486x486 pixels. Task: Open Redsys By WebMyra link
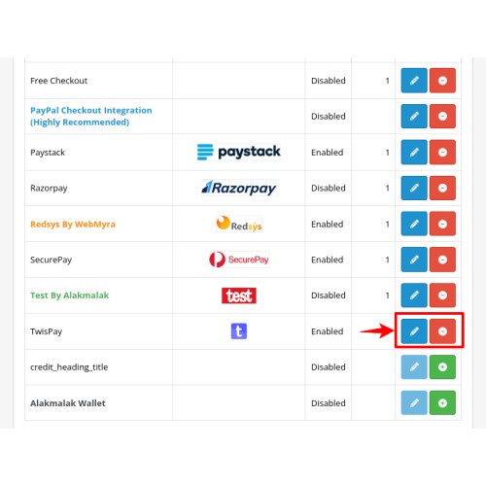(73, 225)
